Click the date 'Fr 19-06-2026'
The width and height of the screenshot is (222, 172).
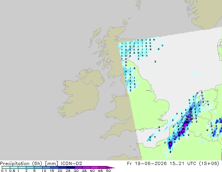(x=147, y=164)
